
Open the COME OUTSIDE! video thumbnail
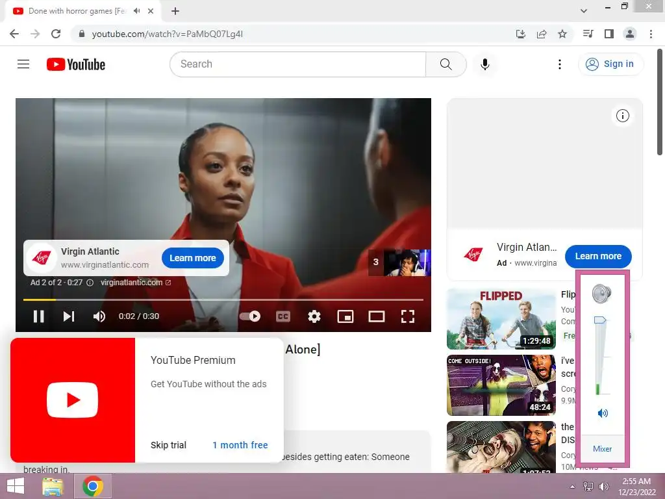[x=501, y=385]
